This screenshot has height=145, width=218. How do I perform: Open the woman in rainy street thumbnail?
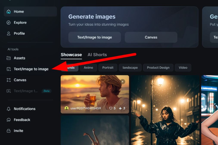(x=165, y=110)
